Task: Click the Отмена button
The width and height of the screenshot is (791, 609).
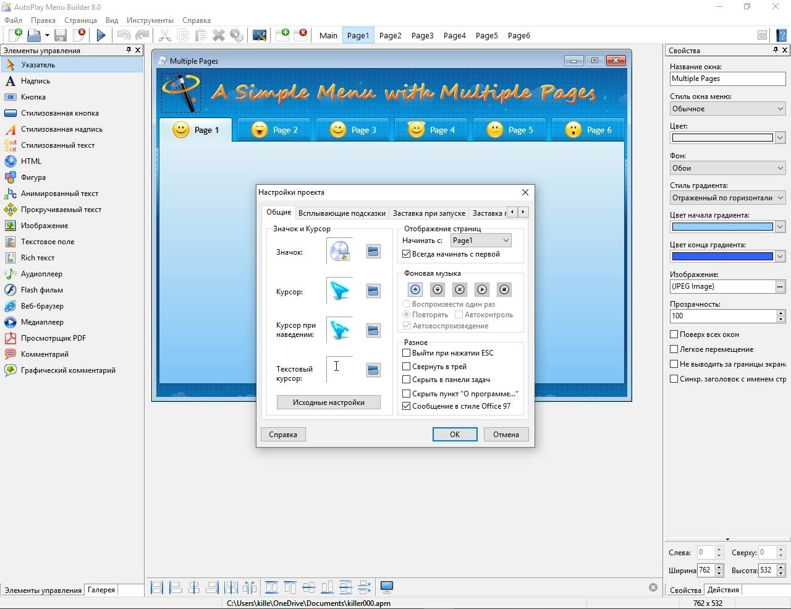Action: [x=506, y=434]
